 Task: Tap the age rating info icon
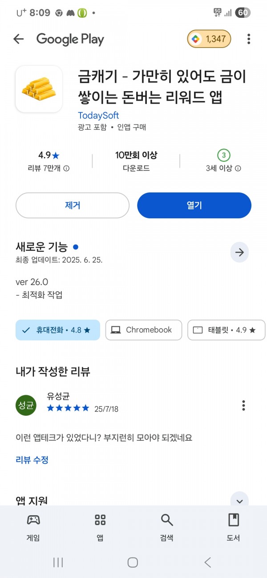[x=238, y=169]
